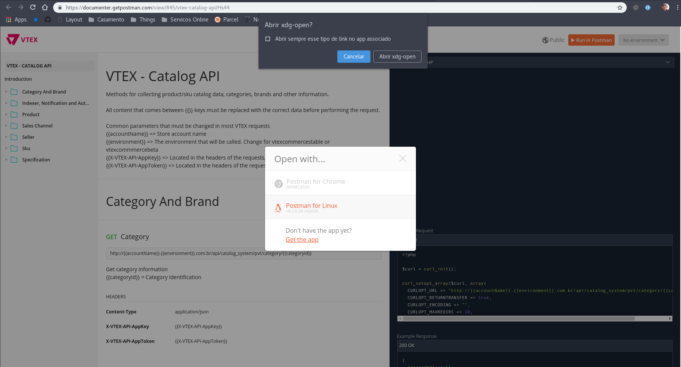Click the Postman for Chrome icon

(x=278, y=184)
